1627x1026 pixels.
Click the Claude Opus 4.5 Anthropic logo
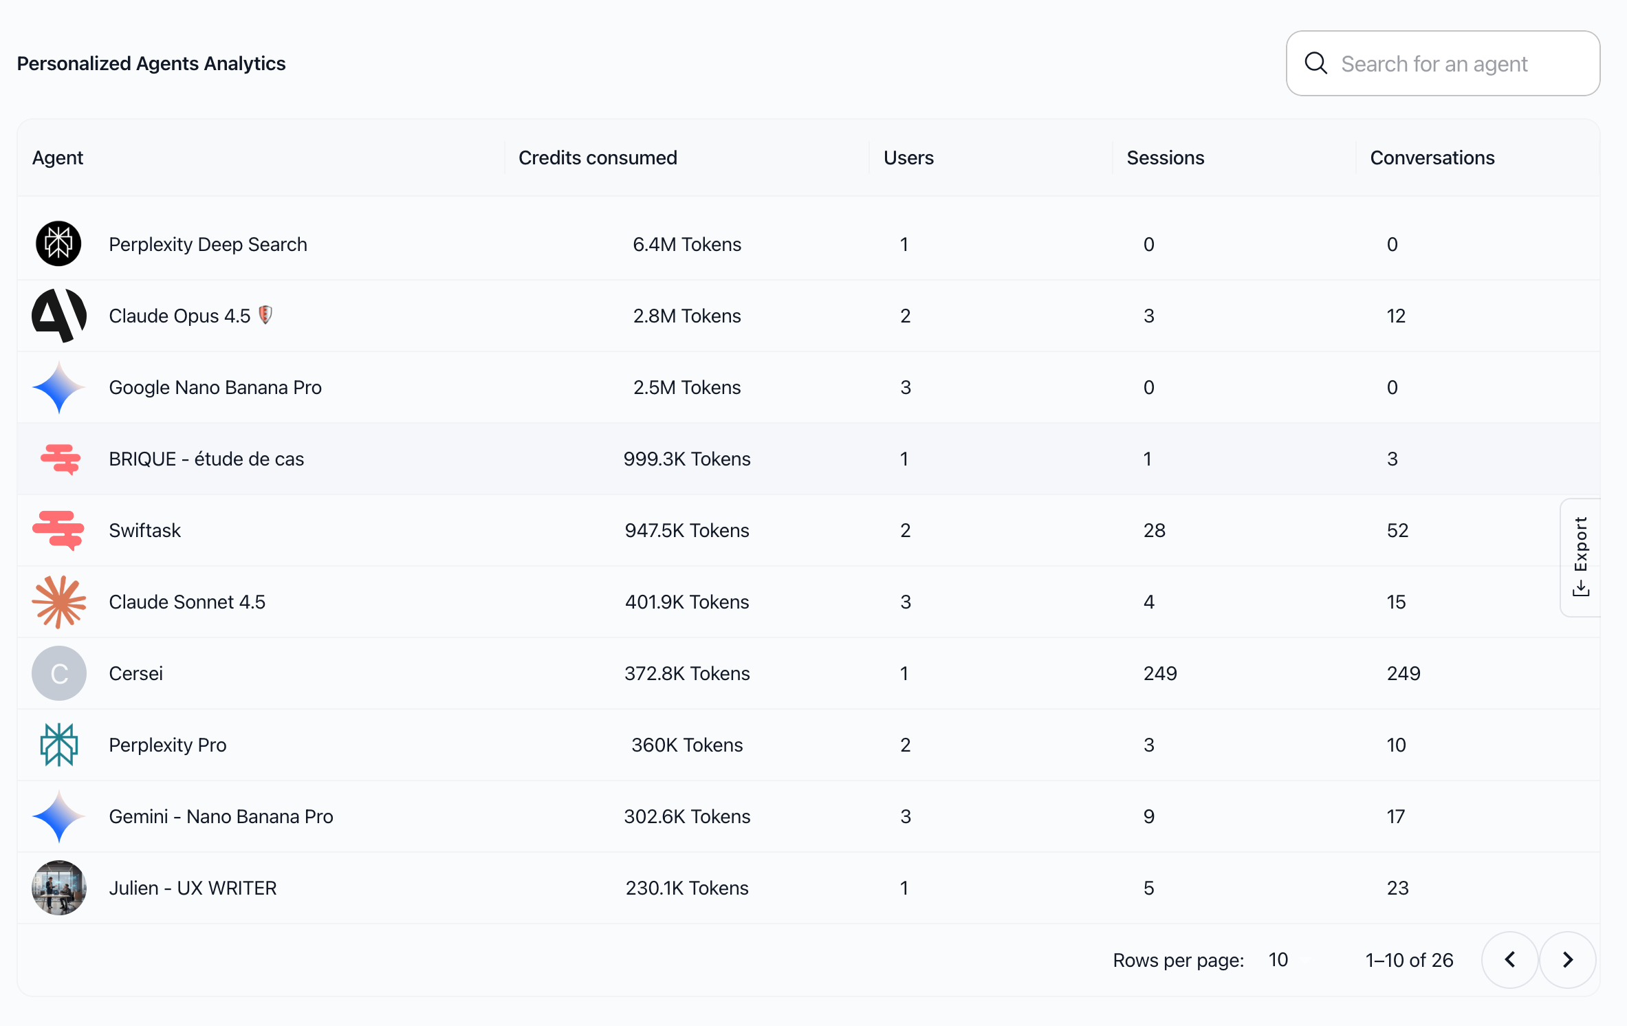[x=59, y=316]
